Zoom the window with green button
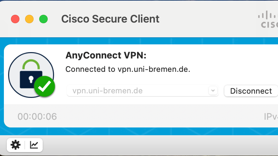The image size is (278, 156). click(x=43, y=19)
